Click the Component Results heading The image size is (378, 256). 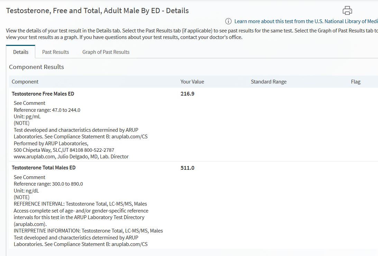pyautogui.click(x=36, y=67)
